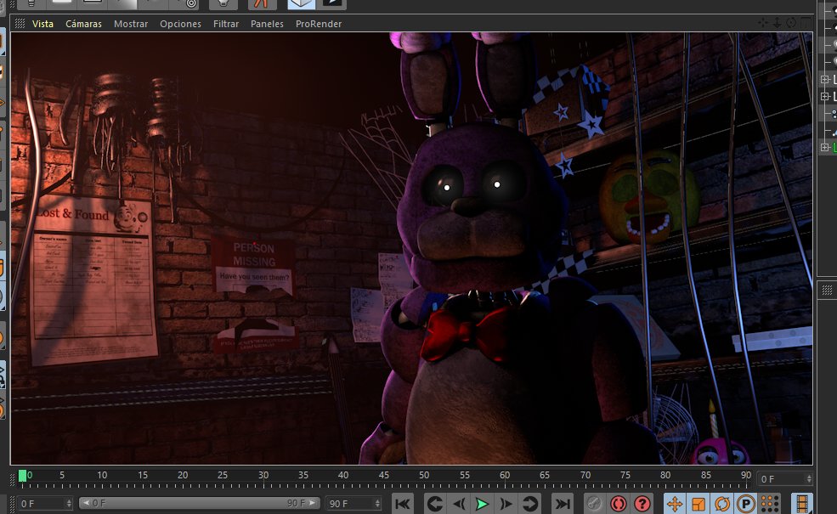Click the filmstrip icon beside playback controls

click(x=802, y=503)
